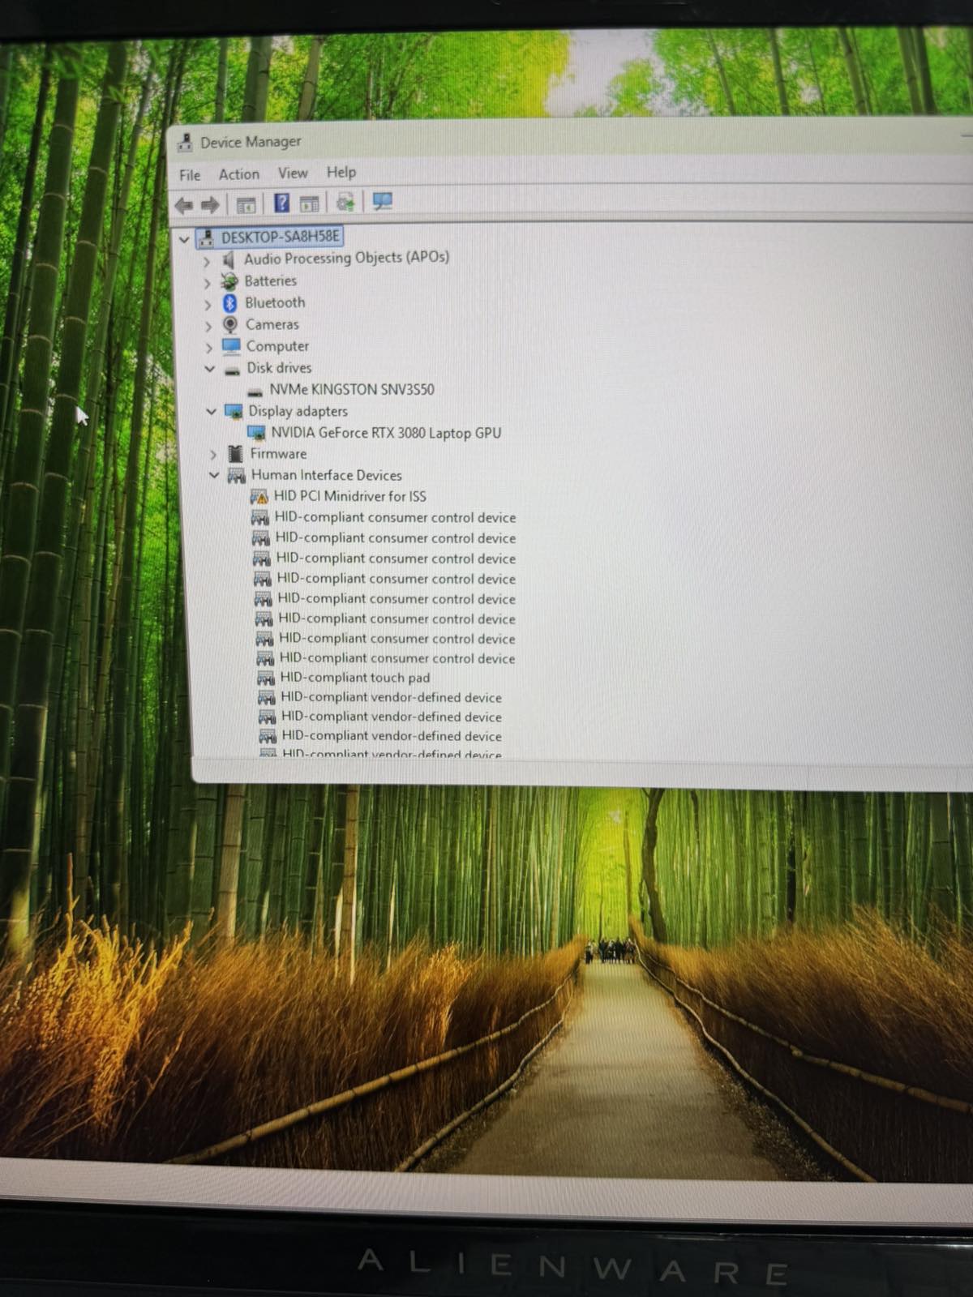973x1297 pixels.
Task: Click the Back arrow toolbar icon
Action: point(184,205)
